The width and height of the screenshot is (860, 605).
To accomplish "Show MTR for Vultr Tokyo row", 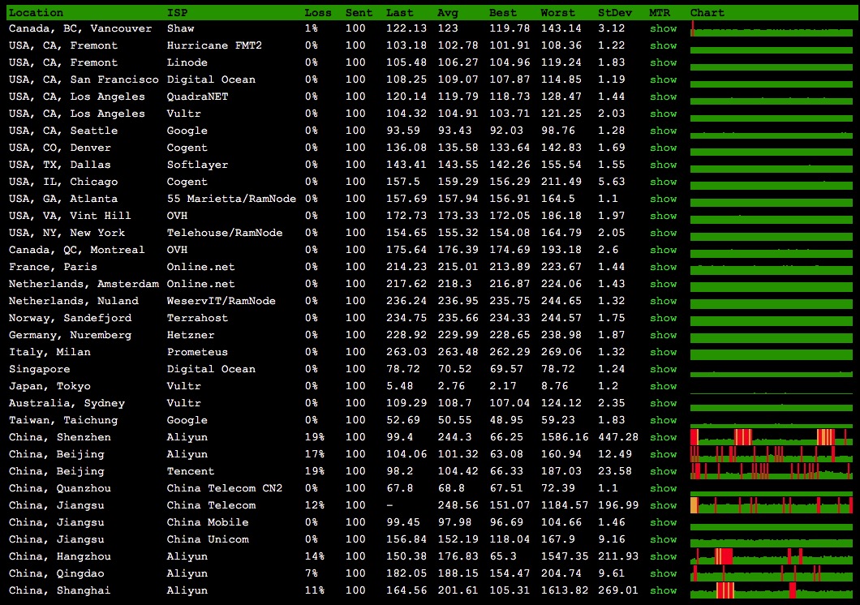I will point(663,386).
